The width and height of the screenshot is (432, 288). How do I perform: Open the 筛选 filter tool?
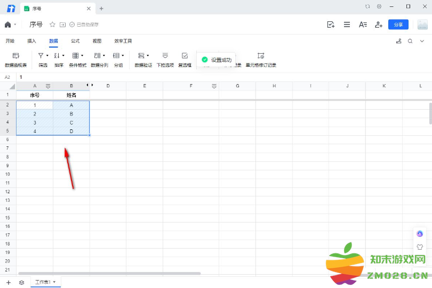tap(41, 56)
